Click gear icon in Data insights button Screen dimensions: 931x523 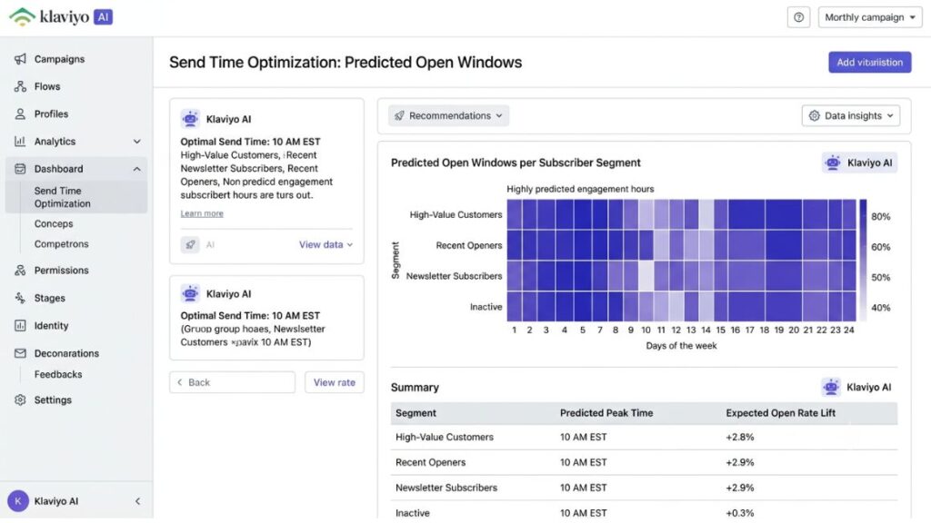click(x=814, y=115)
